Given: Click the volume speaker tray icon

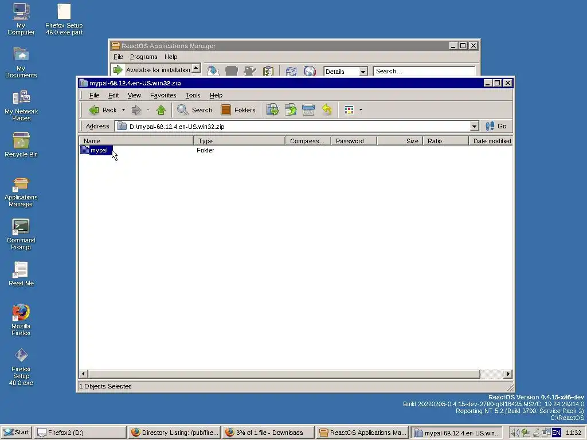Looking at the screenshot, I should tap(515, 433).
